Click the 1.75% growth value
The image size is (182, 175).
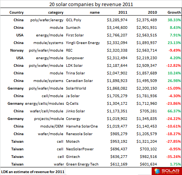175,164
